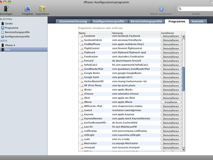Screen dimensions: 213x160
Task: Click the app icon beside isword
Action: pos(82,110)
